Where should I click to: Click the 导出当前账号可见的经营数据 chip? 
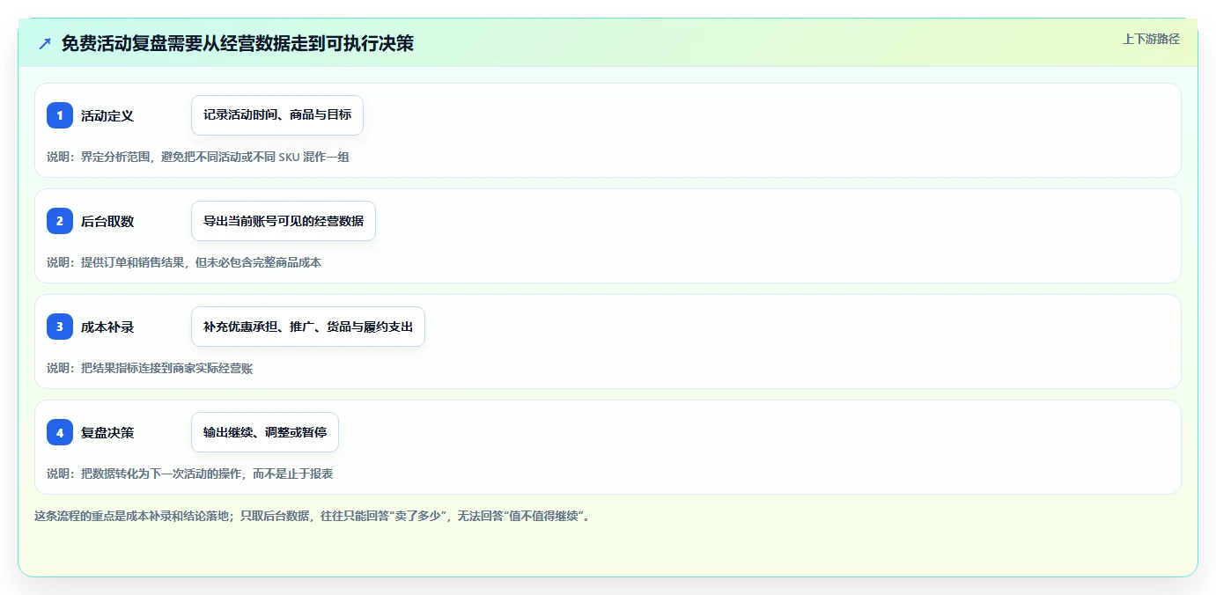tap(284, 221)
